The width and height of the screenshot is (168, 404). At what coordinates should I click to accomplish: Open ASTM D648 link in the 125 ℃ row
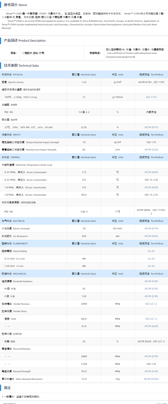pyautogui.click(x=151, y=187)
